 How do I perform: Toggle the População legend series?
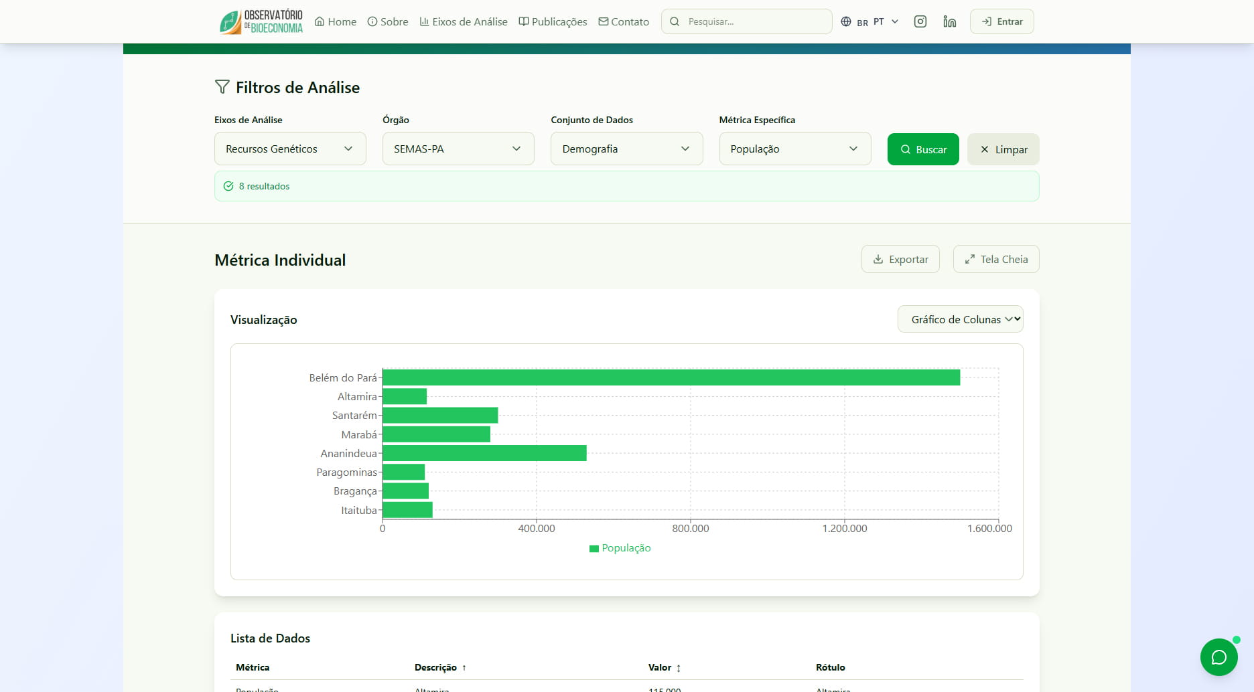620,548
